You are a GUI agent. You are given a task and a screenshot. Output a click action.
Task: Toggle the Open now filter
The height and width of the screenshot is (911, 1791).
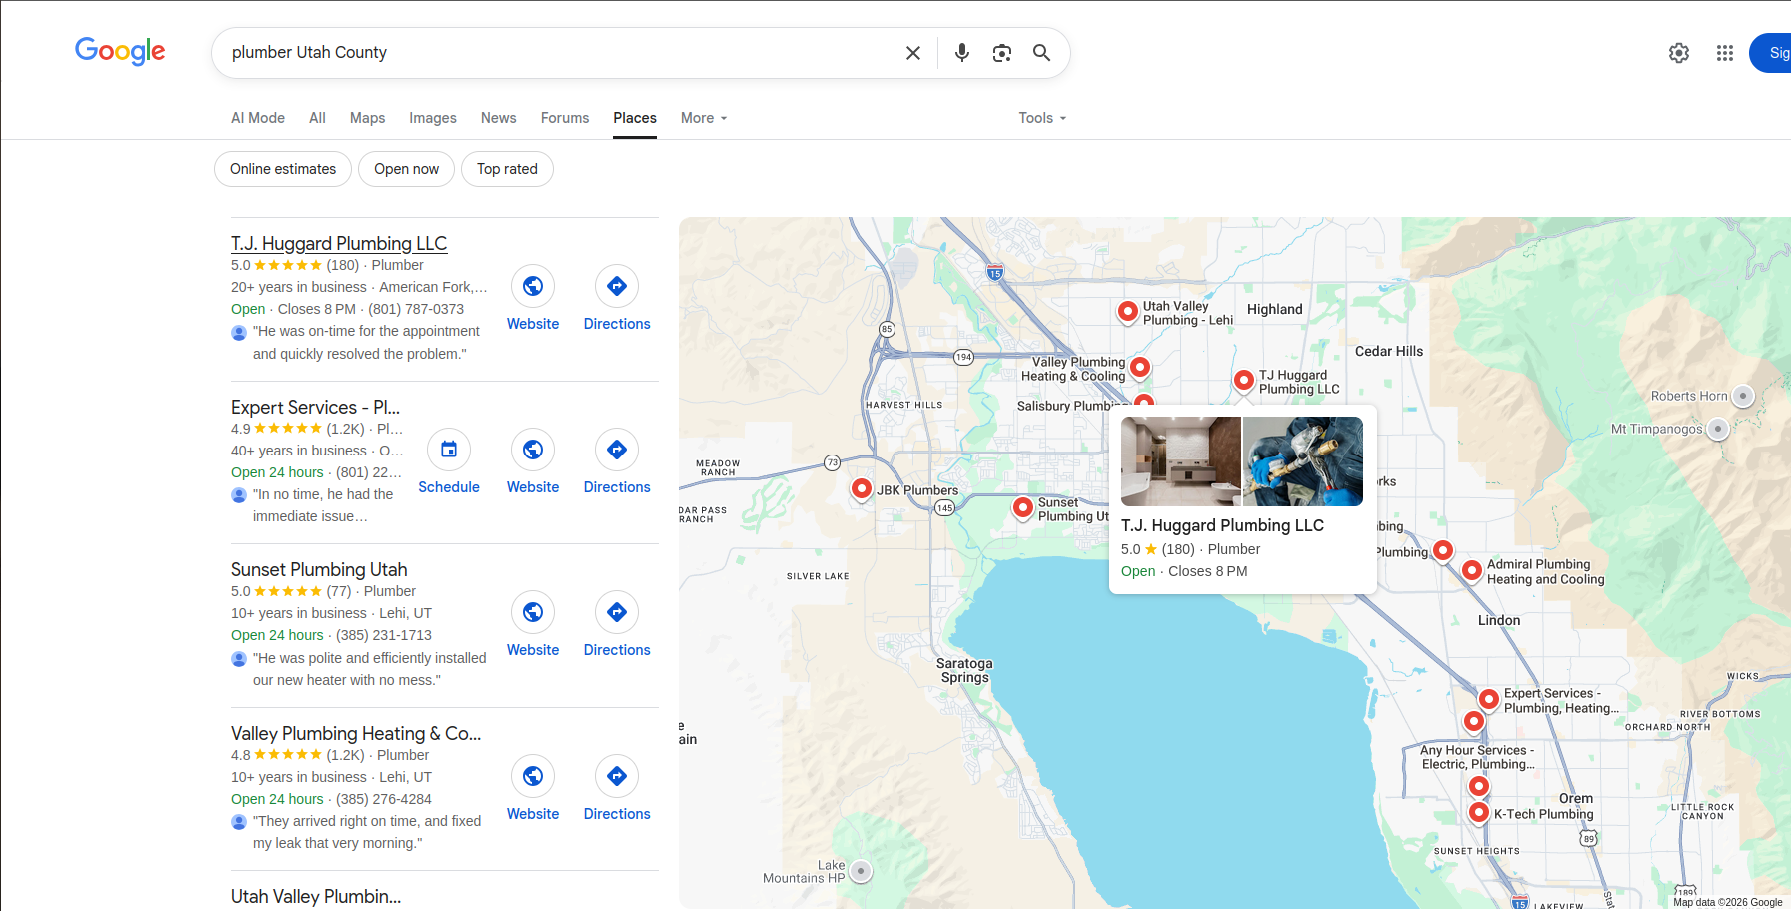tap(406, 169)
